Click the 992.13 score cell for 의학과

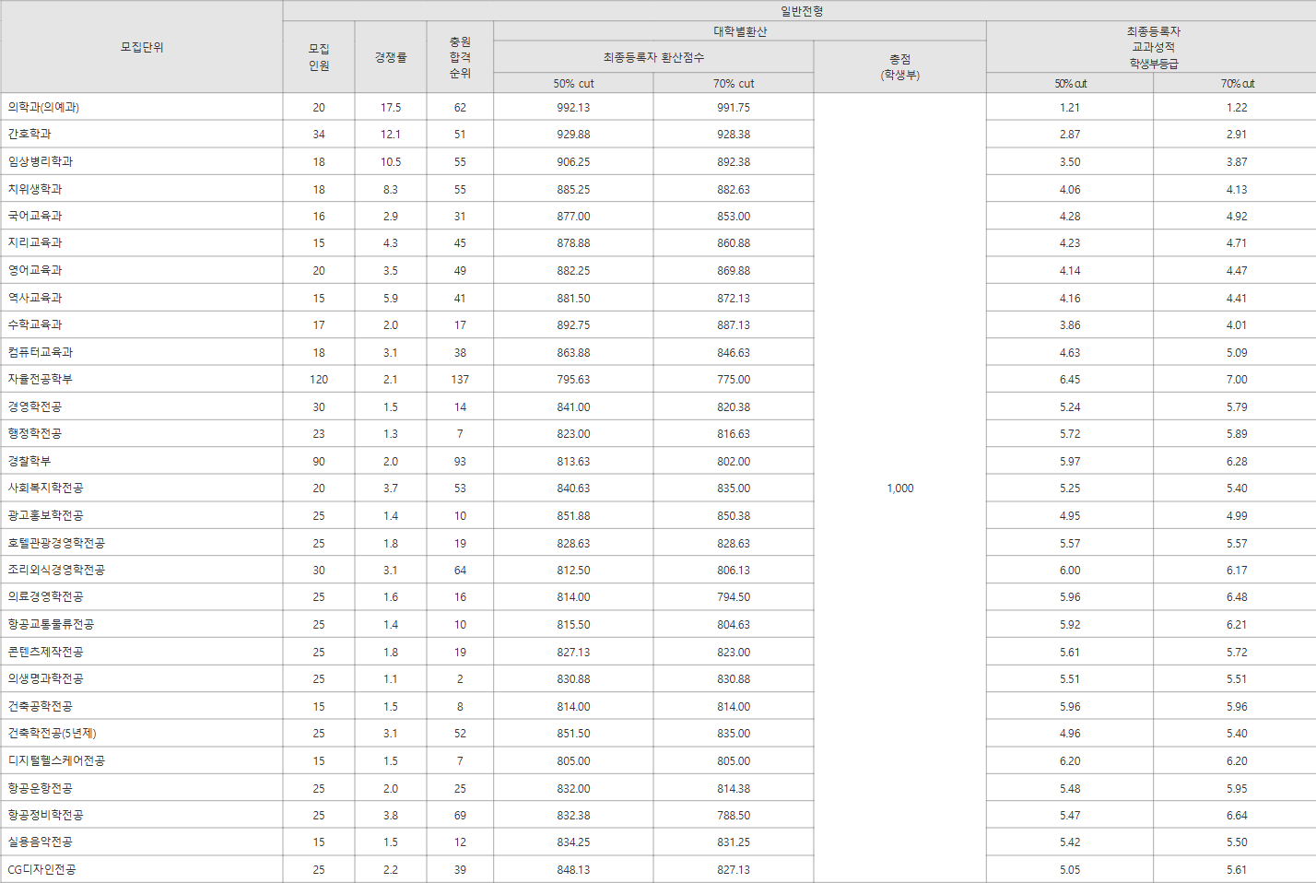[x=573, y=106]
